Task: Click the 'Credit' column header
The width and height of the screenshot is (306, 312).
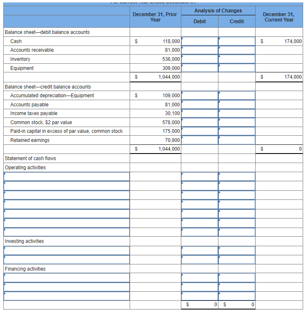Action: coord(237,22)
